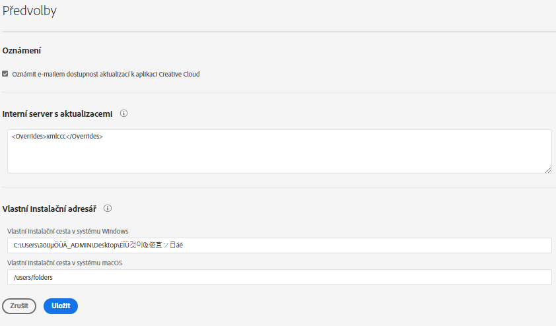This screenshot has width=556, height=326.
Task: Click info icon beside Interní server s aktualizacemi
Action: coord(124,114)
